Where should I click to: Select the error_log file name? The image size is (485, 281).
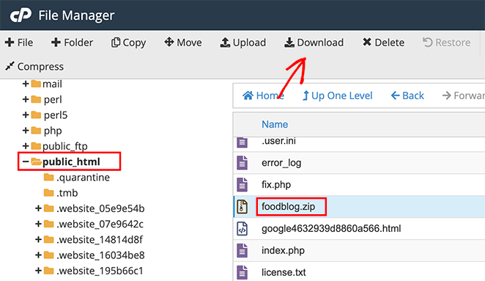(x=281, y=163)
